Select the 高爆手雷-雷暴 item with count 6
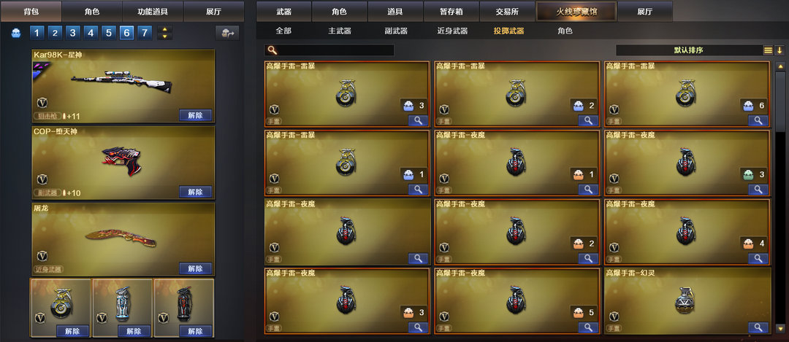Screen dimensions: 789x342 pyautogui.click(x=687, y=94)
